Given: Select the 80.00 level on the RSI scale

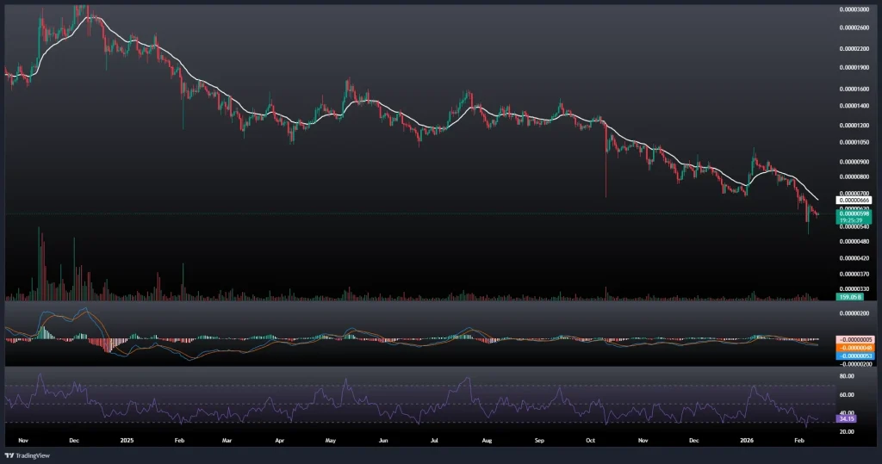Looking at the screenshot, I should coord(847,376).
